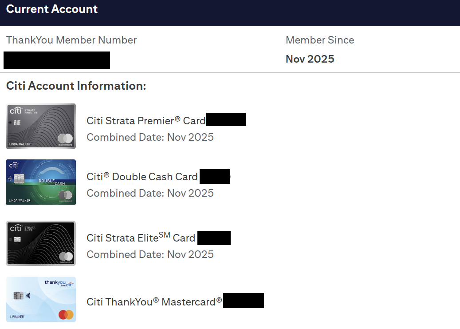Select the Citi Strata Elite Card name

[x=141, y=238]
